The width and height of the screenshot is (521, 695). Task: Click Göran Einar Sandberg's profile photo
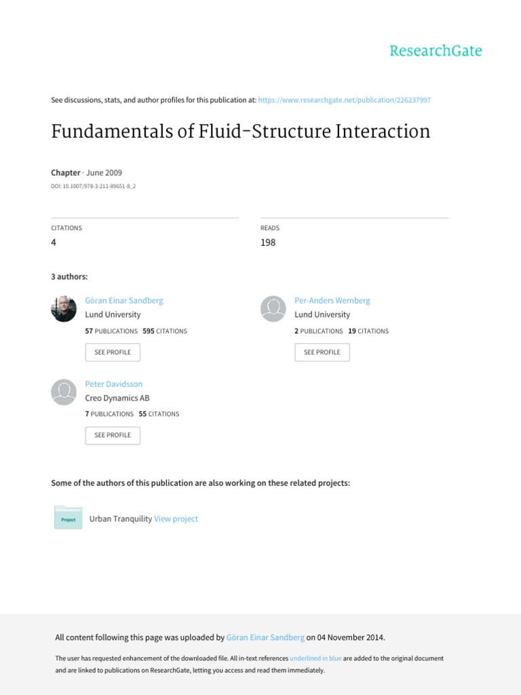pyautogui.click(x=64, y=309)
